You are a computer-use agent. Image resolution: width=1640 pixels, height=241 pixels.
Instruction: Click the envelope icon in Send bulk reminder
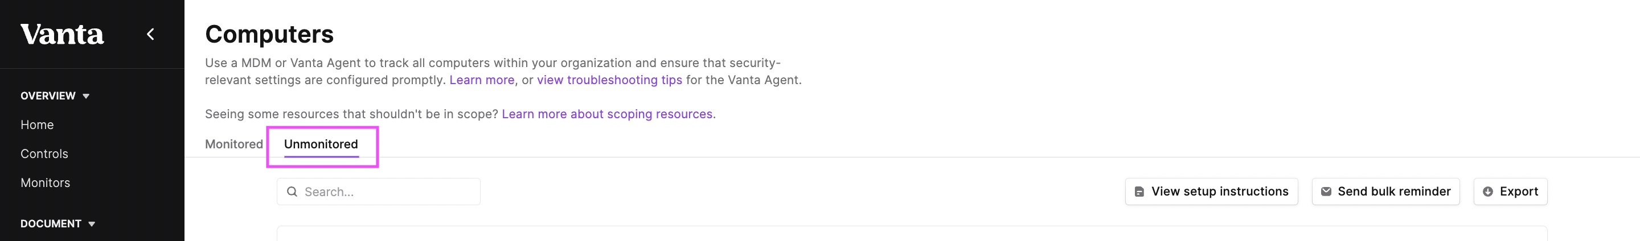[1326, 192]
